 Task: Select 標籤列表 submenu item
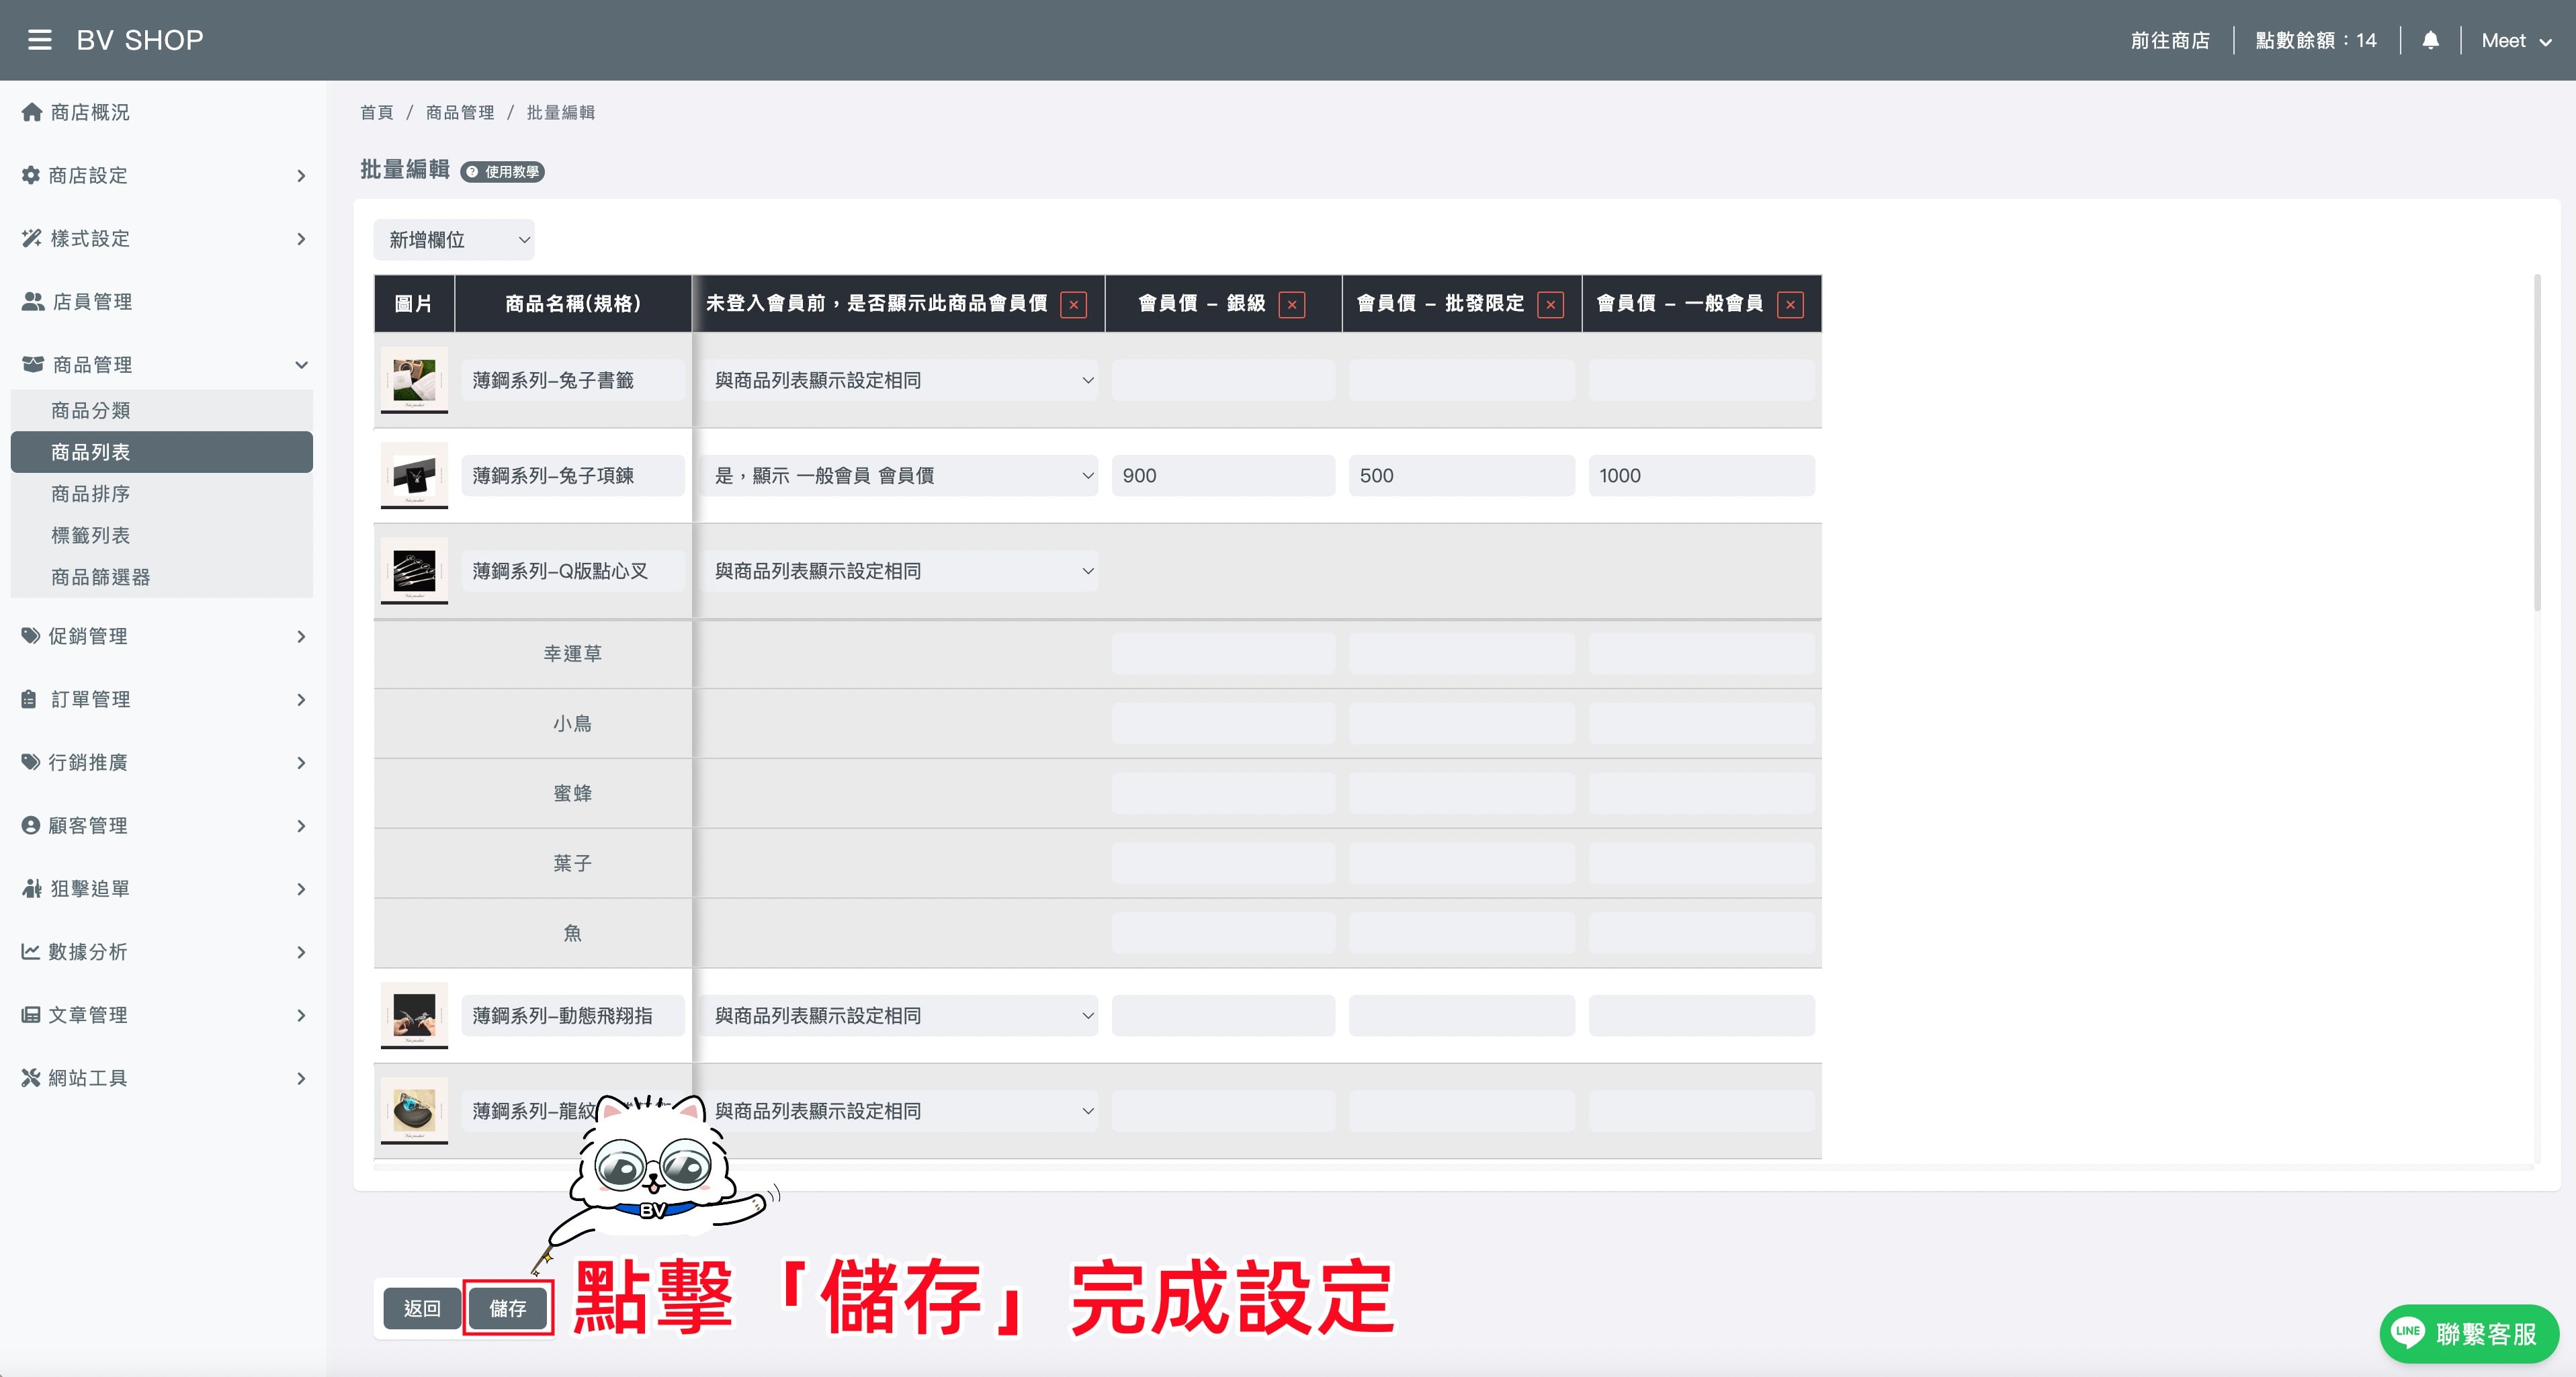[x=162, y=535]
